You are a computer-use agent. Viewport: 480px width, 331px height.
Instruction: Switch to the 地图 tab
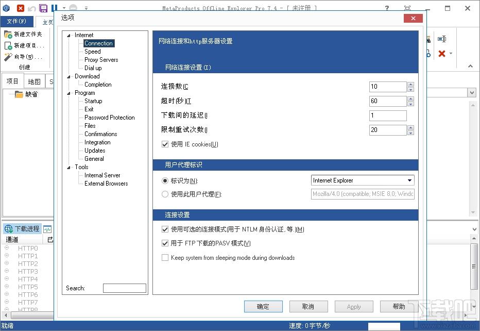(x=34, y=81)
